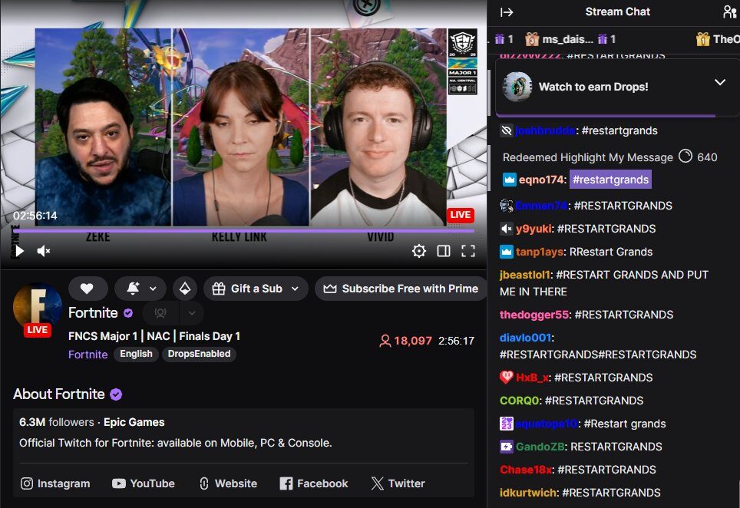Click the Bits cheer icon
The width and height of the screenshot is (740, 508).
coord(183,289)
